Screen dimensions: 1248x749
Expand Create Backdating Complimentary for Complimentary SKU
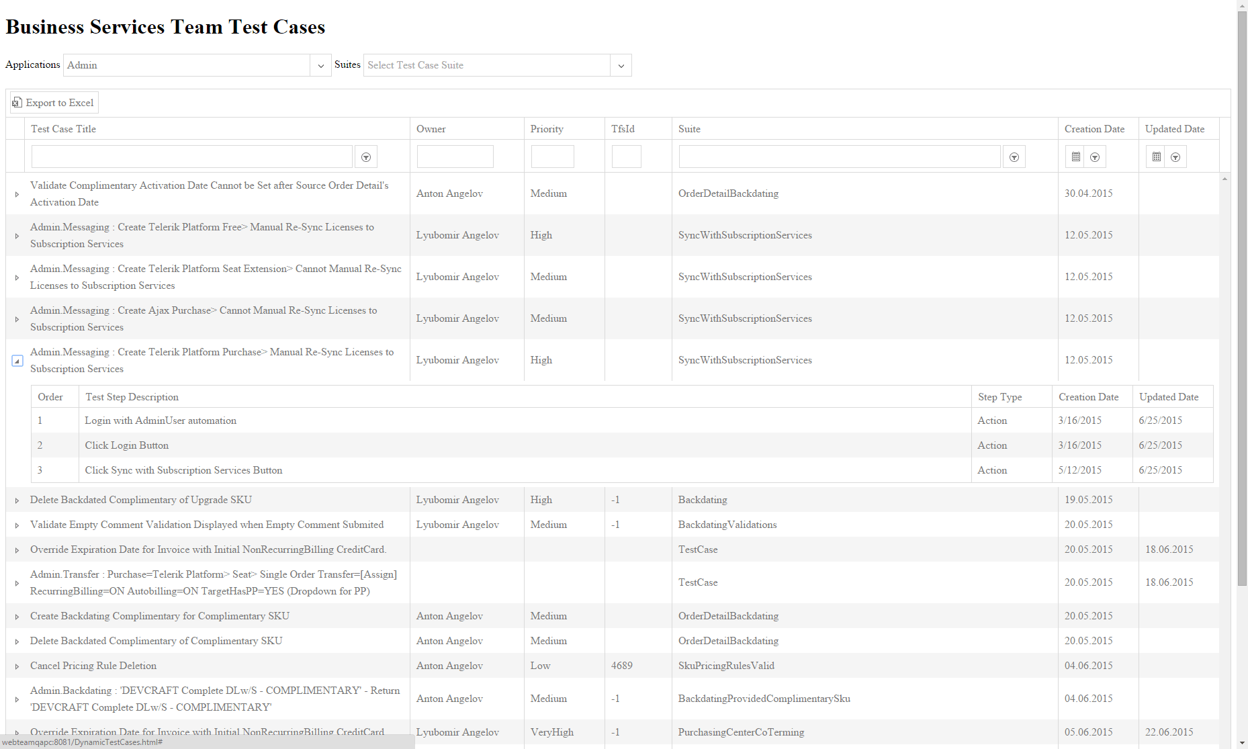(17, 617)
